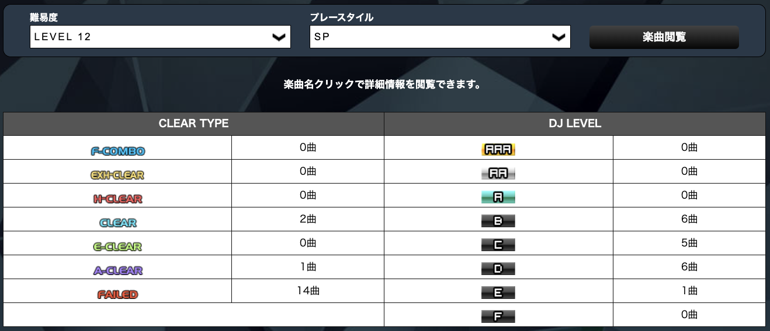Screen dimensions: 770x331
Task: Click the CLEAR TYPE column header
Action: pyautogui.click(x=193, y=124)
